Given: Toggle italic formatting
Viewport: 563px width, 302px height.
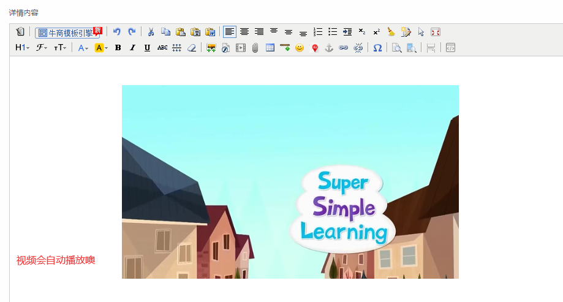Looking at the screenshot, I should [x=132, y=48].
